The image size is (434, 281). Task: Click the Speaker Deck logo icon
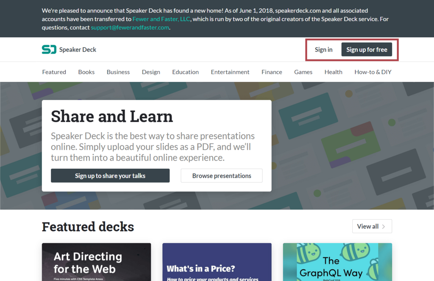tap(49, 50)
